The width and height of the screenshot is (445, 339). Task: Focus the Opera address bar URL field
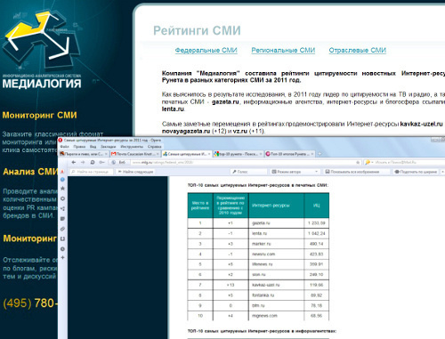coord(242,162)
